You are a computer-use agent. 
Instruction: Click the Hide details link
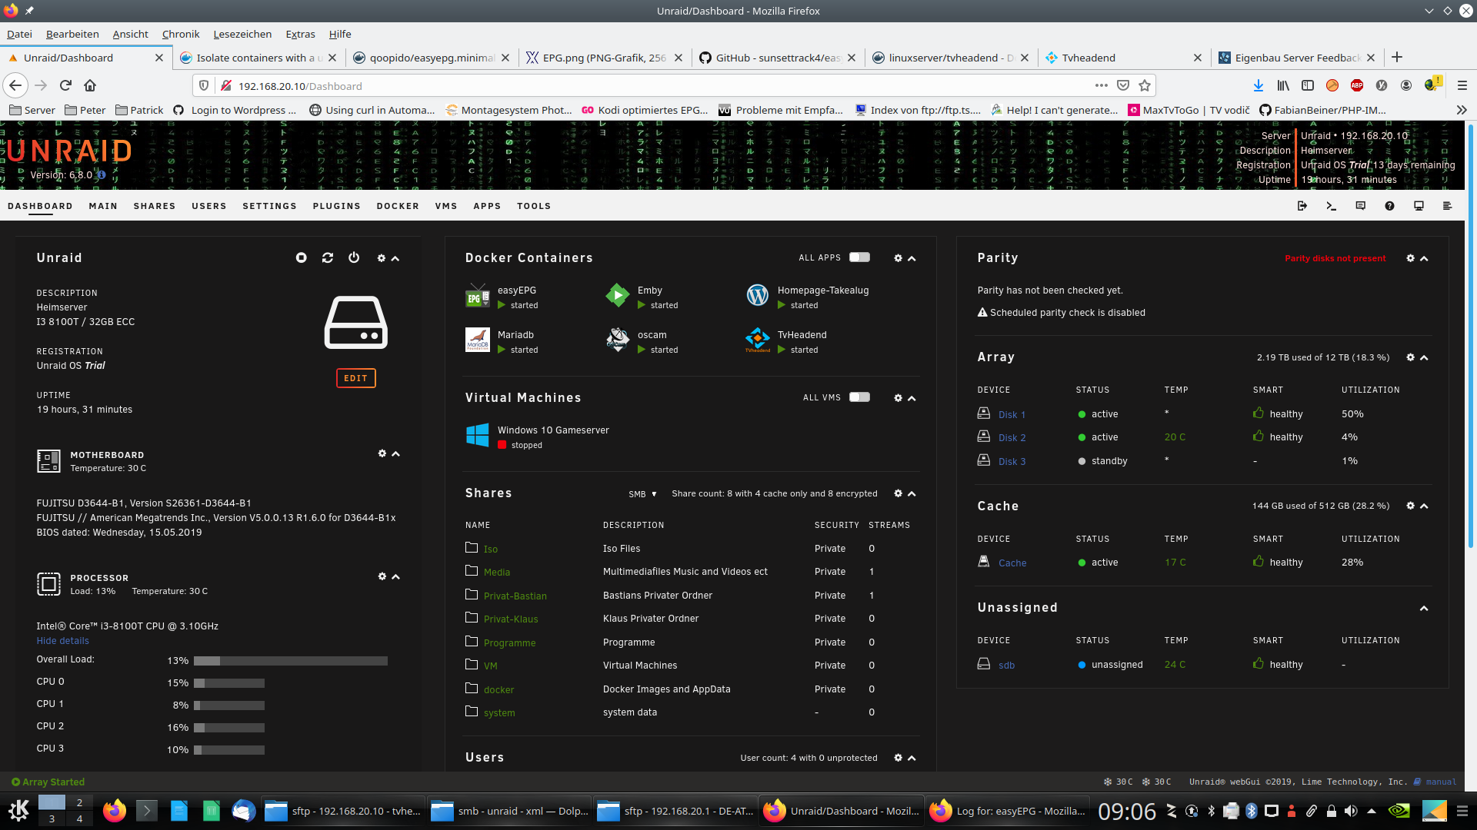[x=63, y=641]
